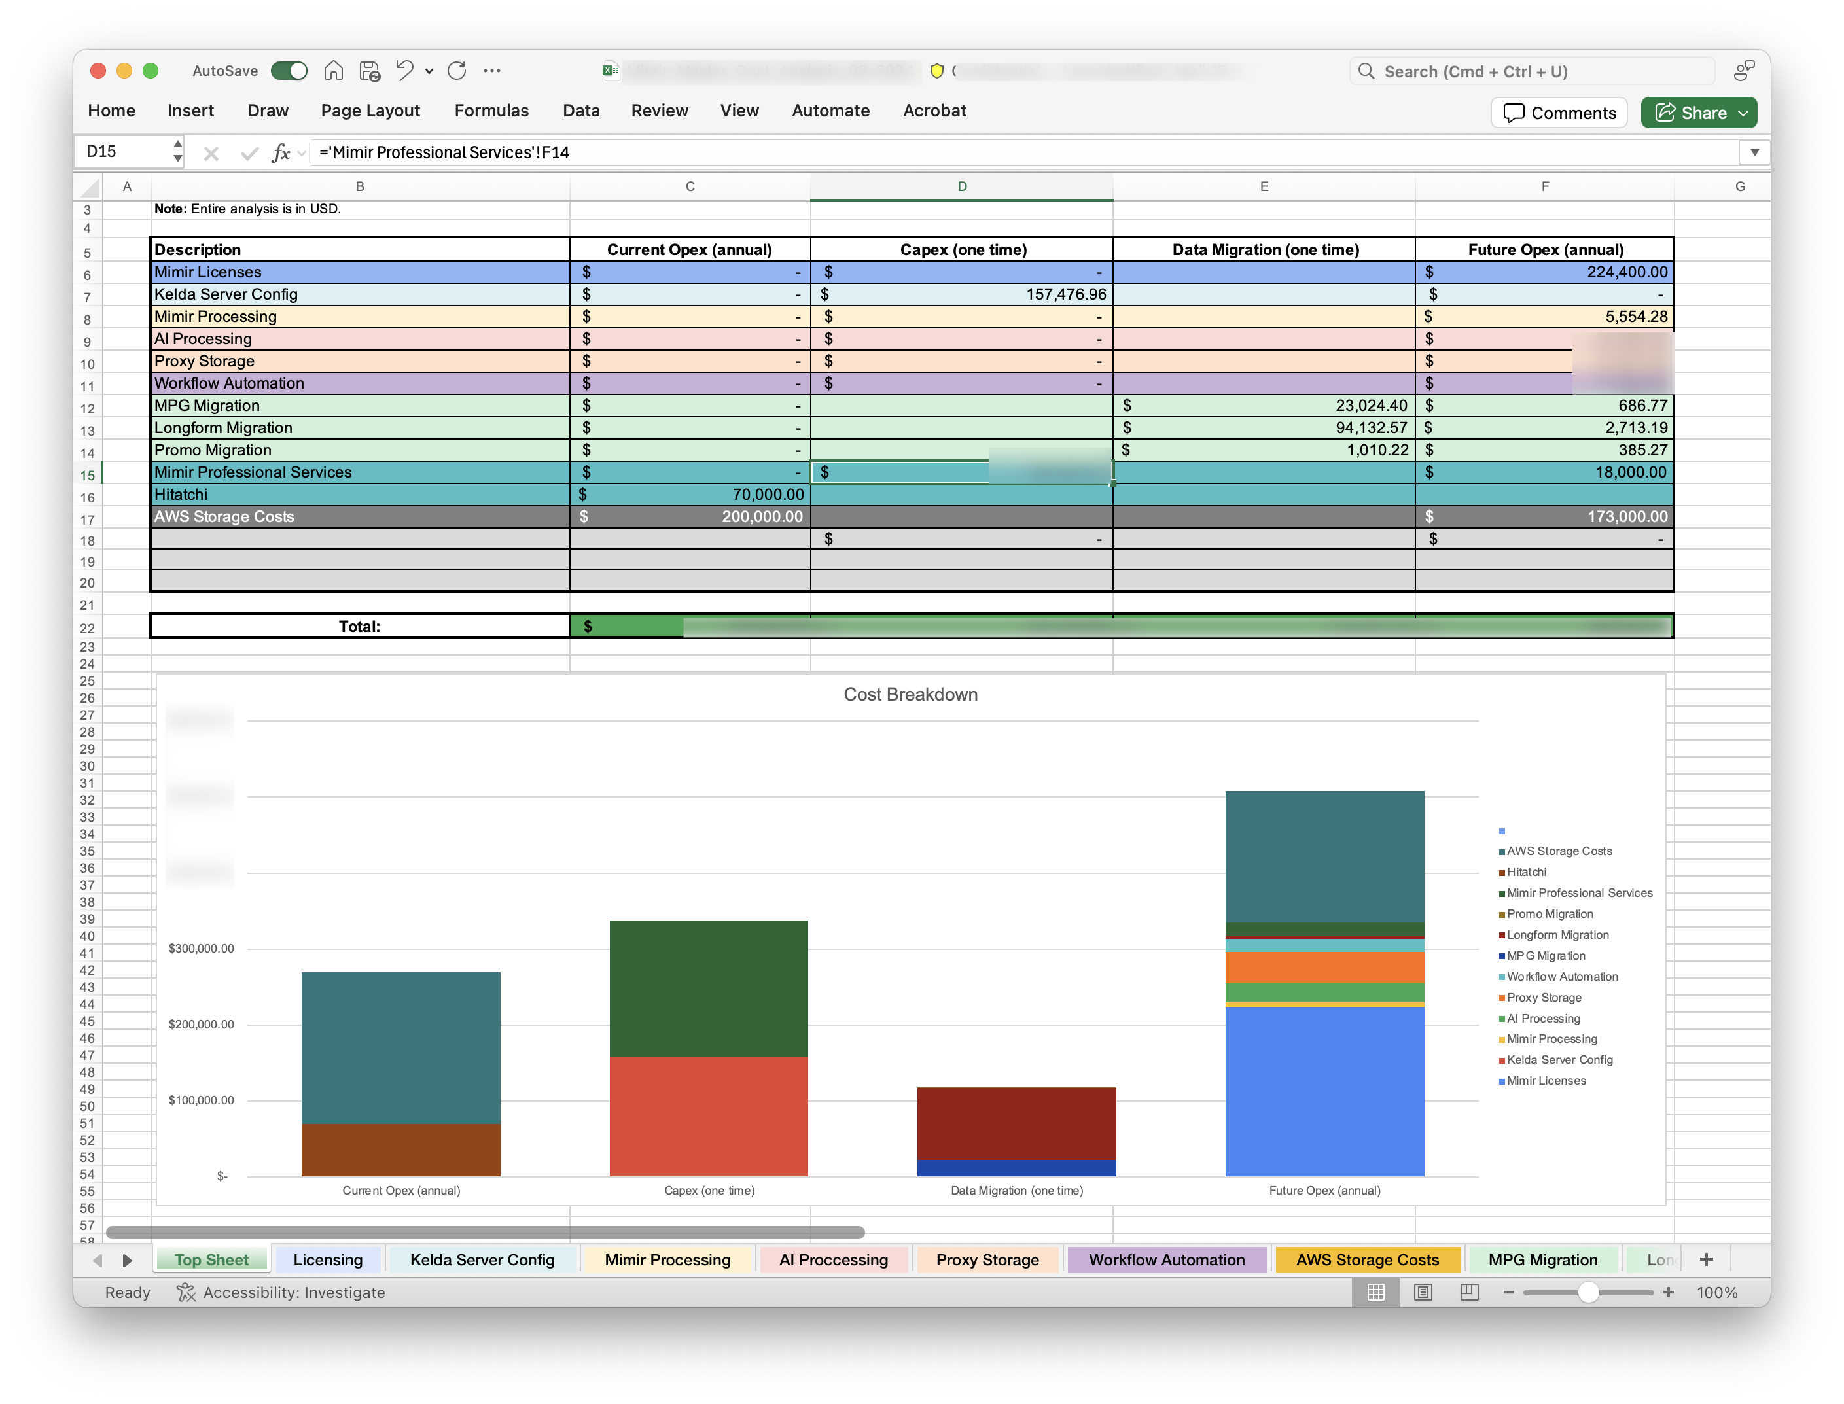
Task: Open the MPG Migration sheet
Action: 1542,1259
